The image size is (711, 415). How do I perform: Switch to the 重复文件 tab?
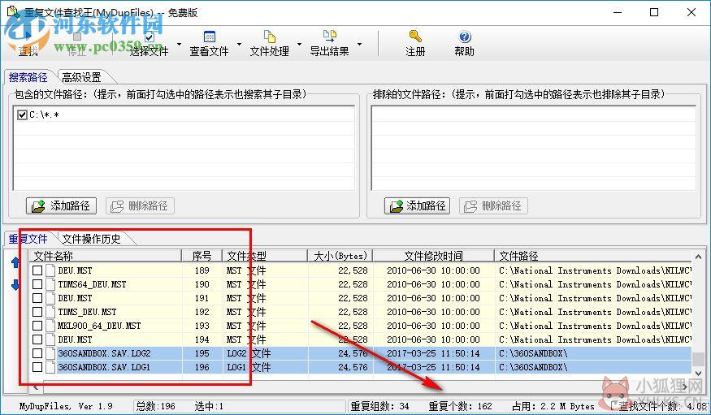click(28, 239)
